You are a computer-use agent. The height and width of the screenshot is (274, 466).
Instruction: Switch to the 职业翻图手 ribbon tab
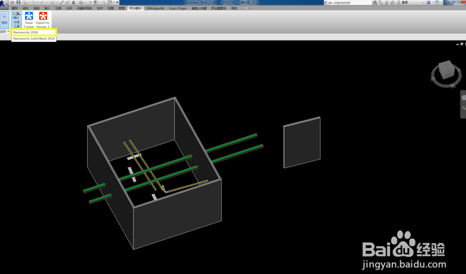click(219, 9)
